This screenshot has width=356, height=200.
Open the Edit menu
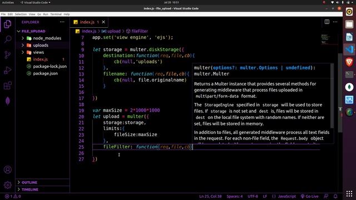coord(10,14)
